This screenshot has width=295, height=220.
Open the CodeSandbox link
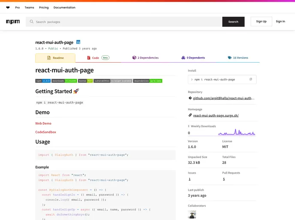(x=46, y=132)
